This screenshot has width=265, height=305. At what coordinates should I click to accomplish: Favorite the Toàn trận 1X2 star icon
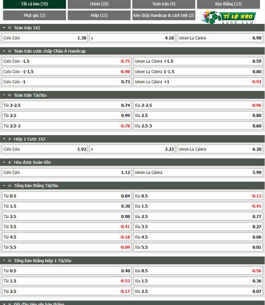(x=9, y=28)
